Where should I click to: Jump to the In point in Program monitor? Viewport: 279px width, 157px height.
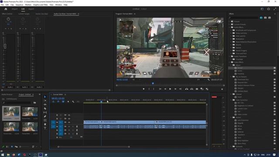pos(160,89)
